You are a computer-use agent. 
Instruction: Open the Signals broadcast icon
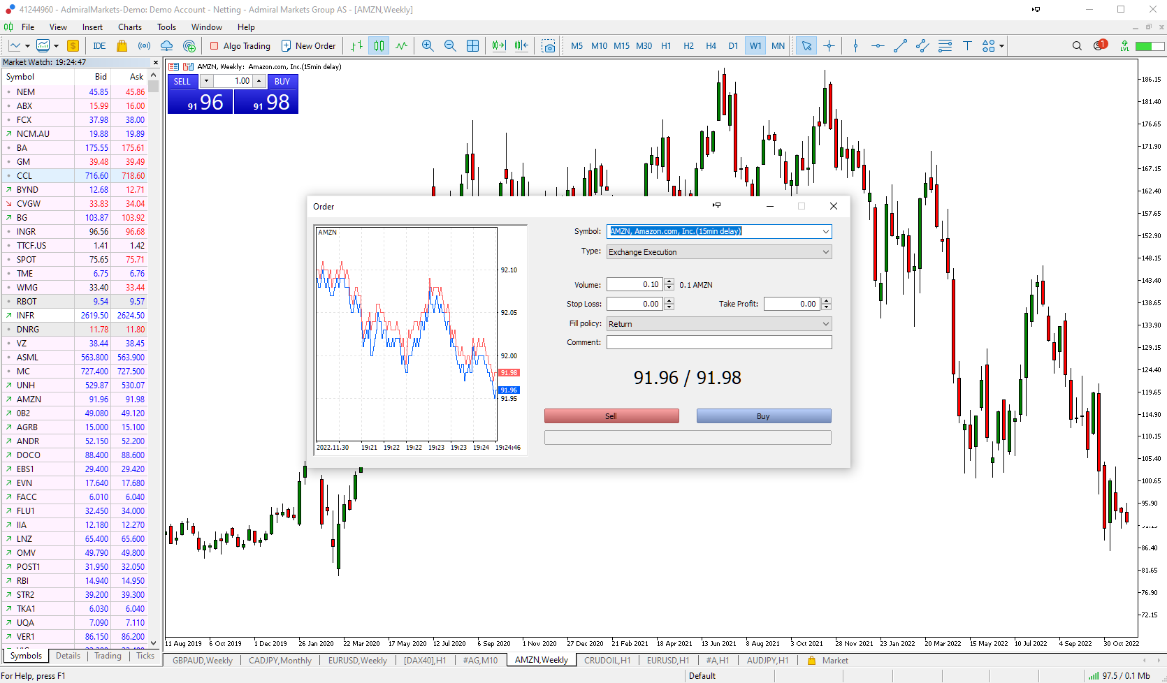tap(144, 46)
